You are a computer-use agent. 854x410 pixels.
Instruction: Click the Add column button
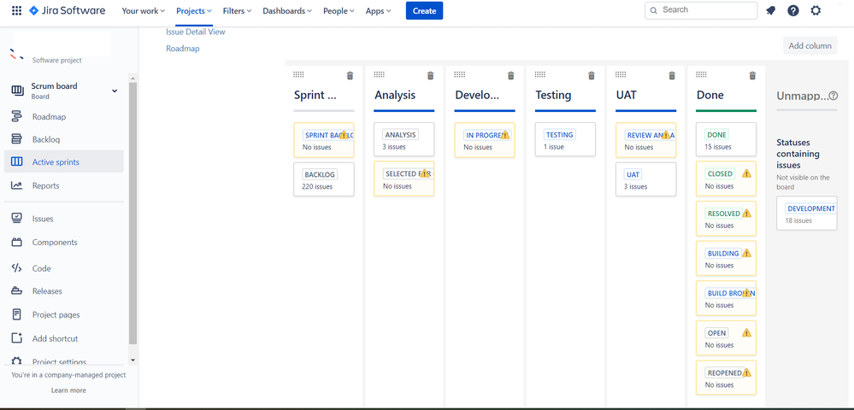point(810,46)
